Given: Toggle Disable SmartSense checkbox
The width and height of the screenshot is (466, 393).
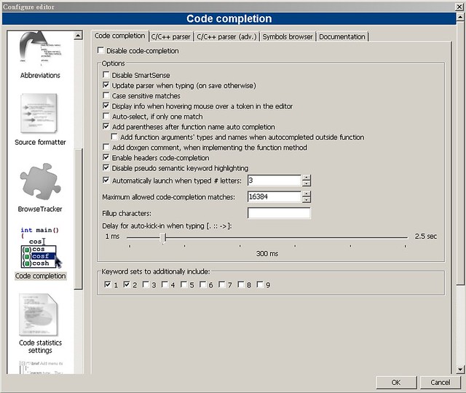Looking at the screenshot, I should [x=106, y=74].
